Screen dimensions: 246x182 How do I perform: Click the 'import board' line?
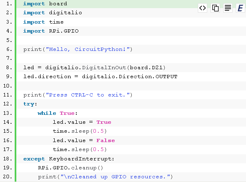pyautogui.click(x=45, y=4)
